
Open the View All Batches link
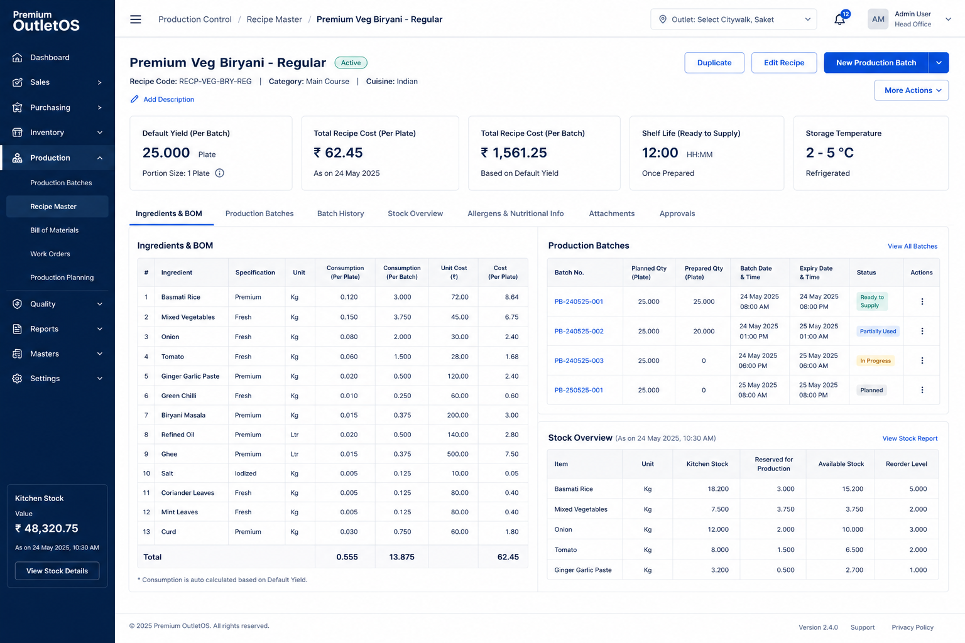pyautogui.click(x=912, y=246)
